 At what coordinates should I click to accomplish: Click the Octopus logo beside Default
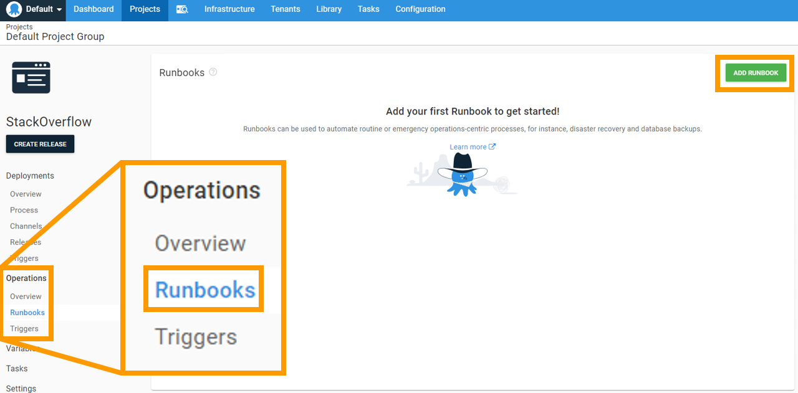pyautogui.click(x=13, y=9)
